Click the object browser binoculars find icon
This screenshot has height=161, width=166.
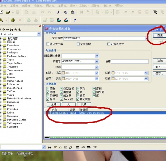pyautogui.click(x=11, y=29)
